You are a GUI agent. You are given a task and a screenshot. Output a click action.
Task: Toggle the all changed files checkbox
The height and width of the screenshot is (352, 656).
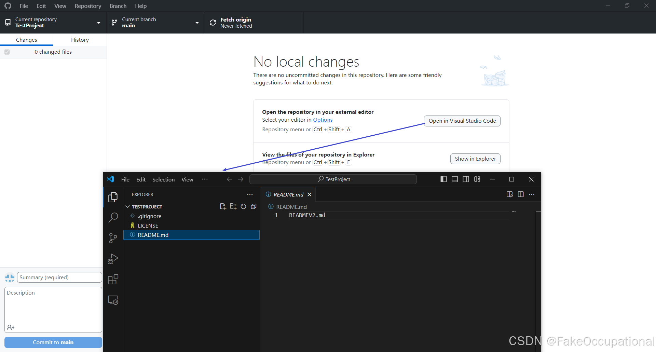pos(7,52)
